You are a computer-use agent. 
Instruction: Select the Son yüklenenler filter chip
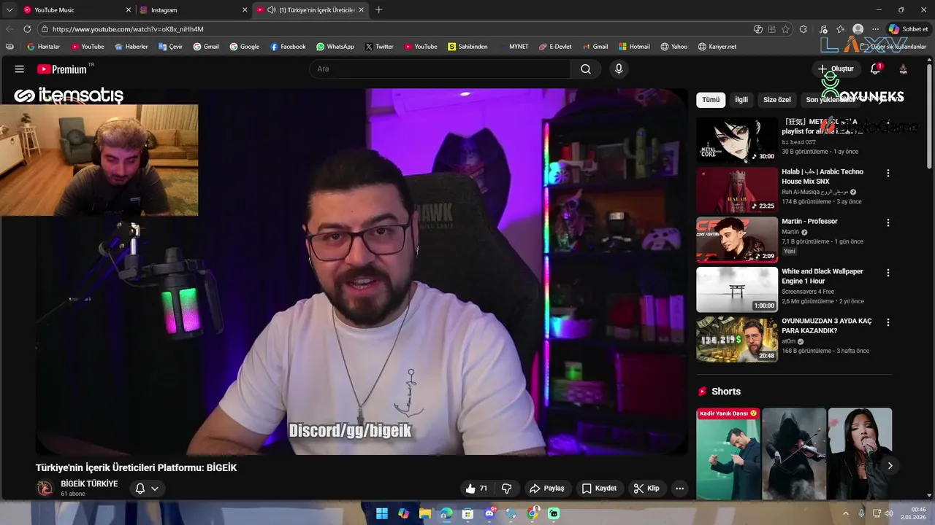click(830, 100)
